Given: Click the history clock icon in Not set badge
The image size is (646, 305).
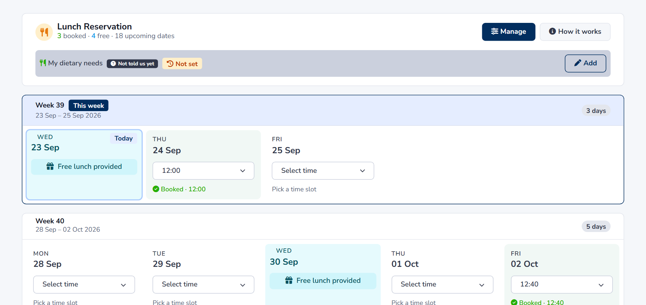Looking at the screenshot, I should tap(170, 64).
